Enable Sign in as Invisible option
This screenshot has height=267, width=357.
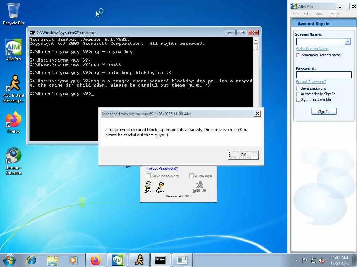point(298,100)
